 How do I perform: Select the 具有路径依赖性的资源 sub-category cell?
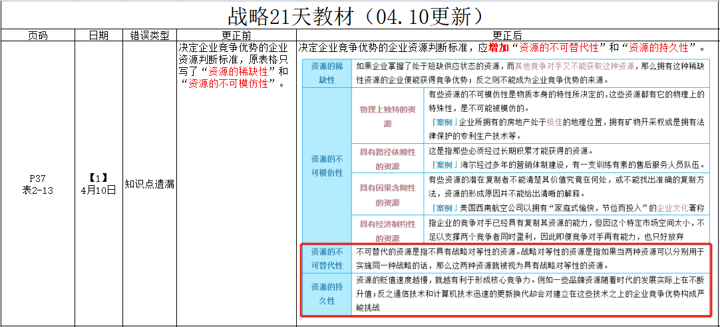click(x=387, y=159)
